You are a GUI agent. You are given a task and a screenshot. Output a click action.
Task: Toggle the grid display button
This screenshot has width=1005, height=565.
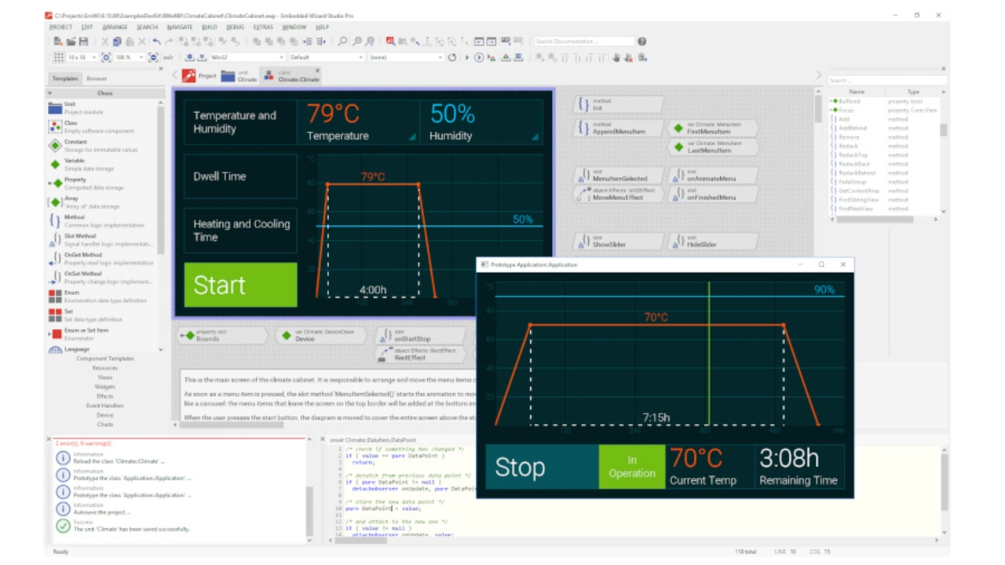click(x=59, y=57)
